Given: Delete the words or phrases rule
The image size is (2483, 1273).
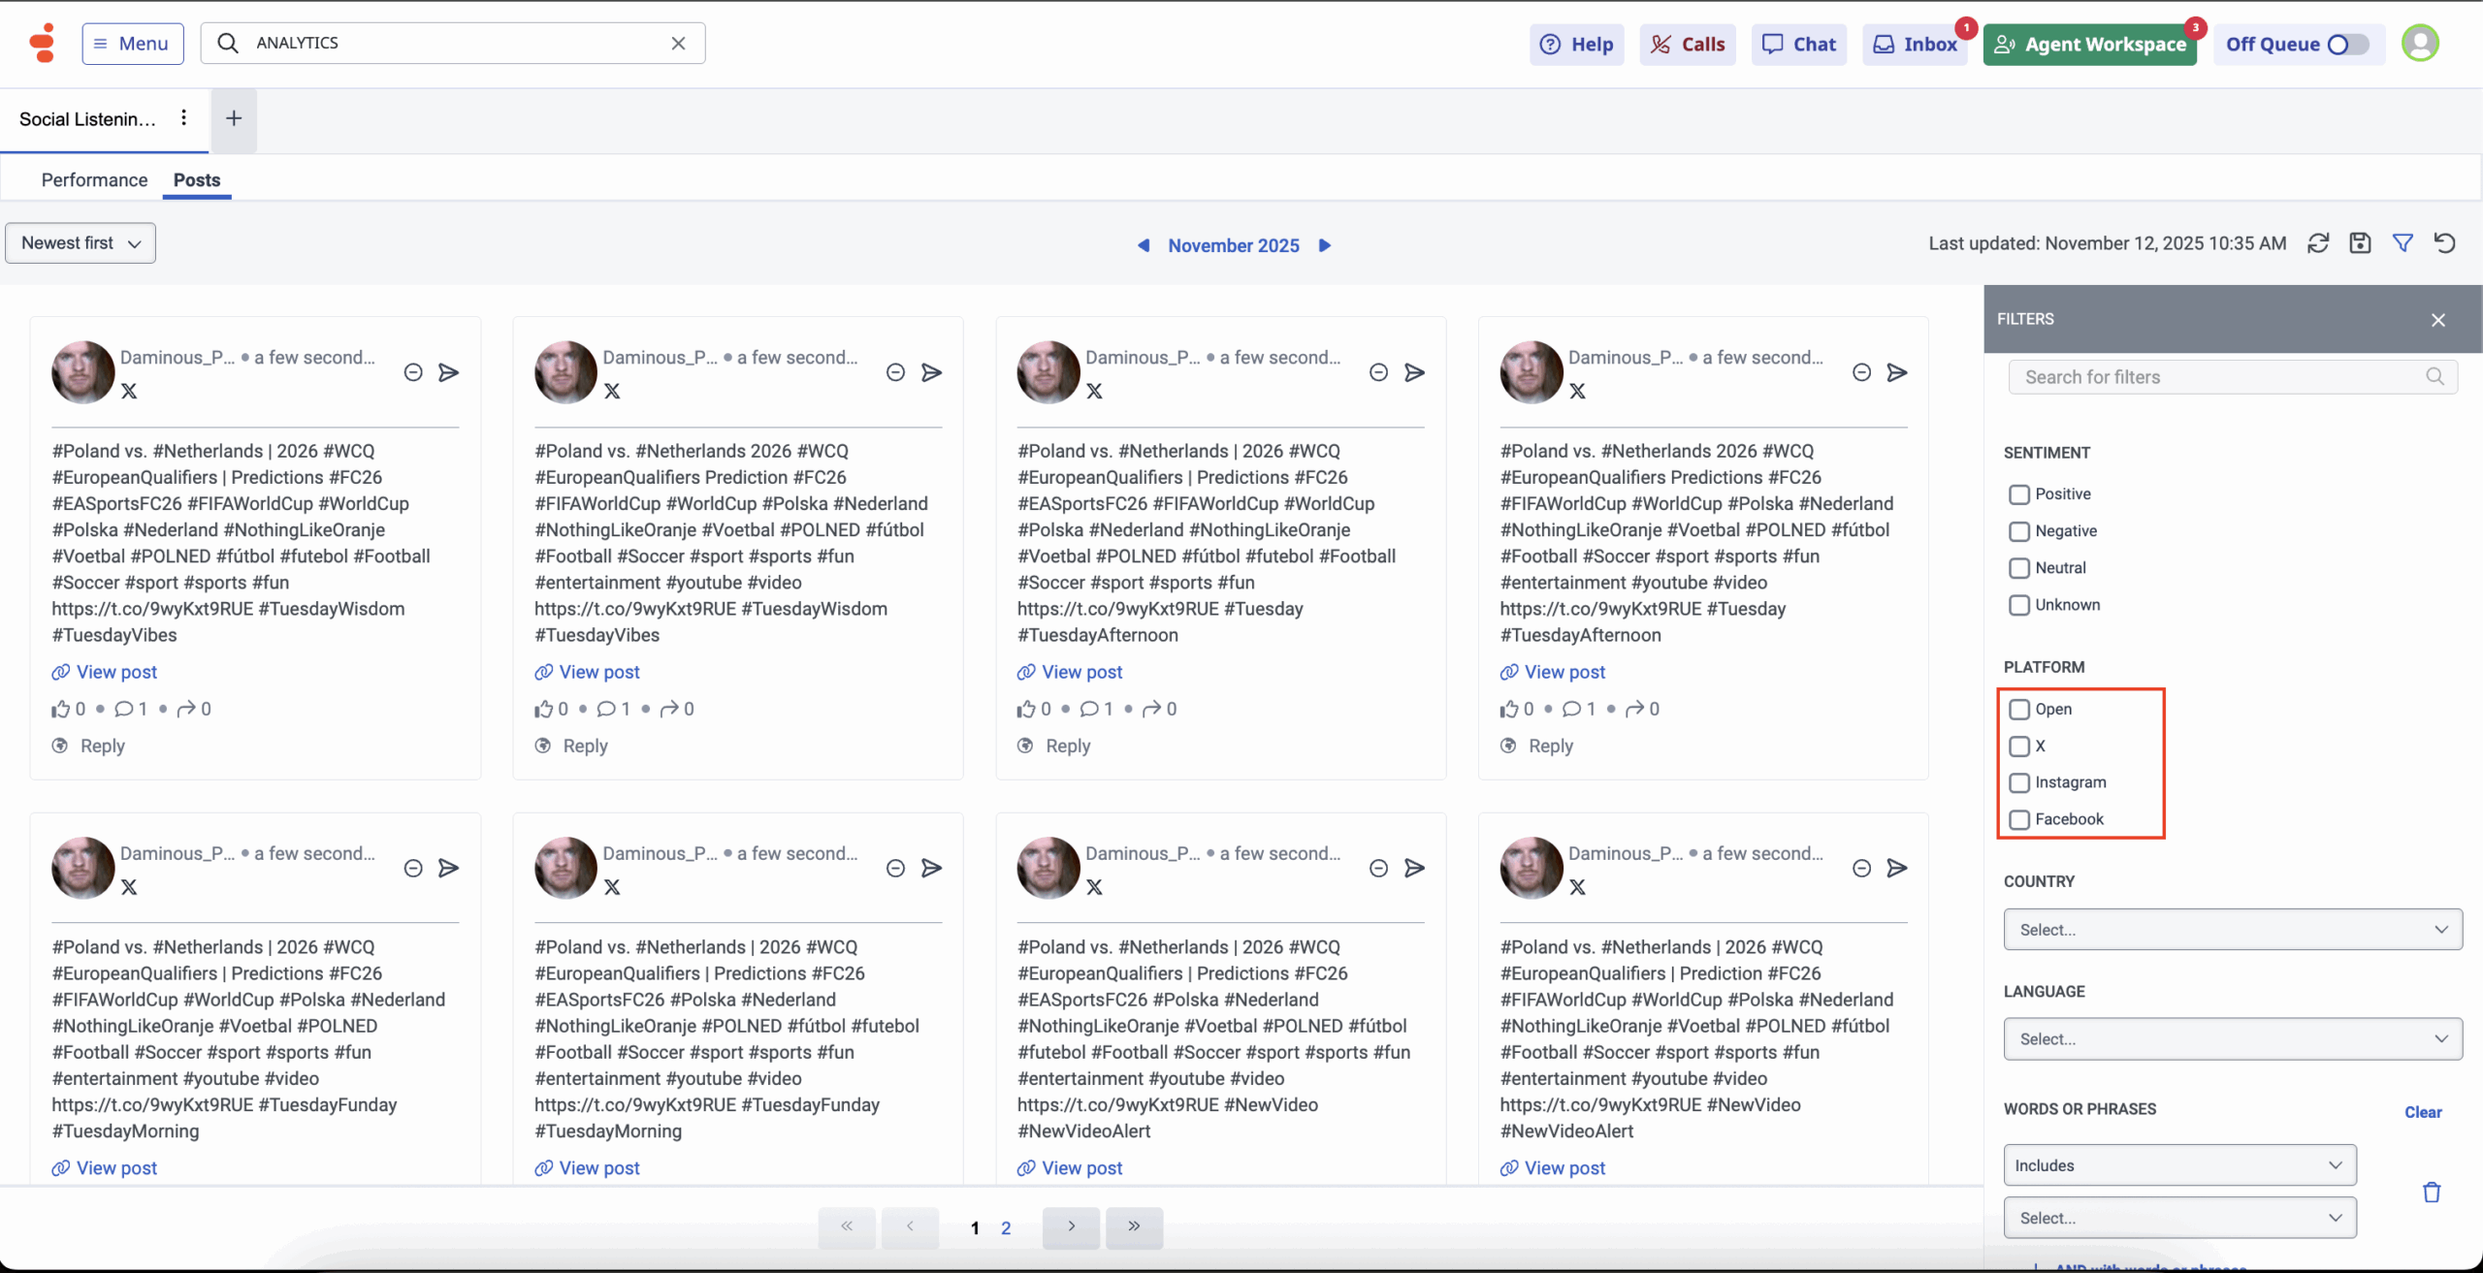Looking at the screenshot, I should click(2432, 1193).
